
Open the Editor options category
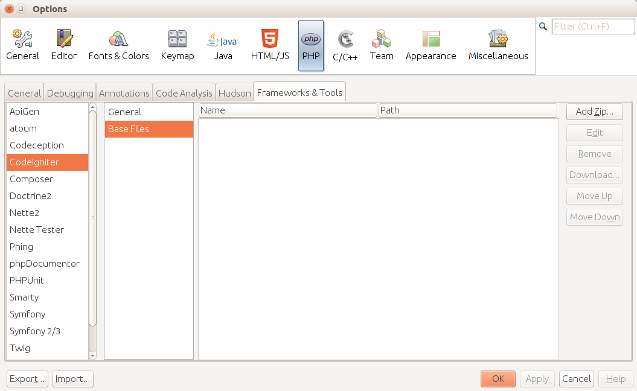[64, 45]
